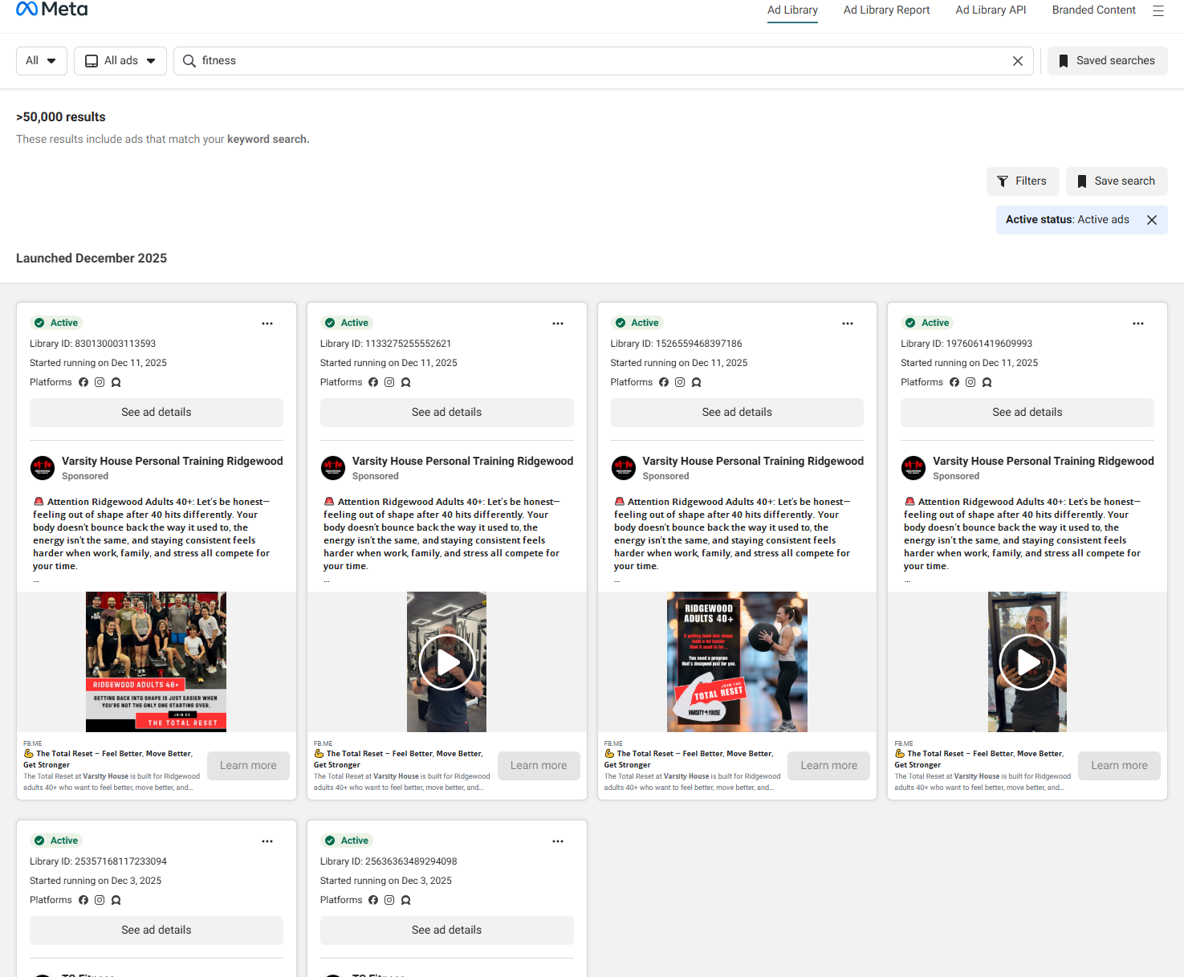This screenshot has height=977, width=1184.
Task: Open Ridgewood Adults 40+ medicine ball ad image
Action: point(736,662)
